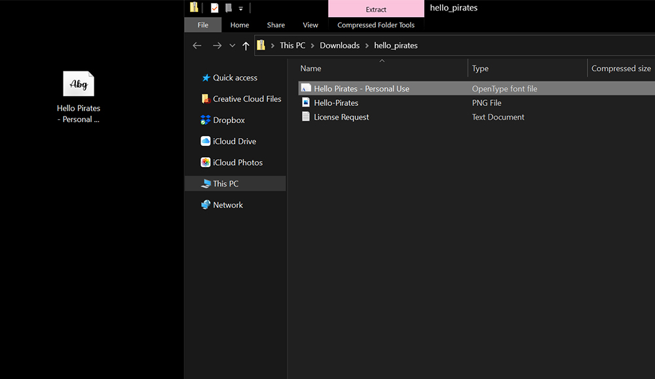Open the Dropbox icon in sidebar
This screenshot has height=379, width=655.
[206, 120]
